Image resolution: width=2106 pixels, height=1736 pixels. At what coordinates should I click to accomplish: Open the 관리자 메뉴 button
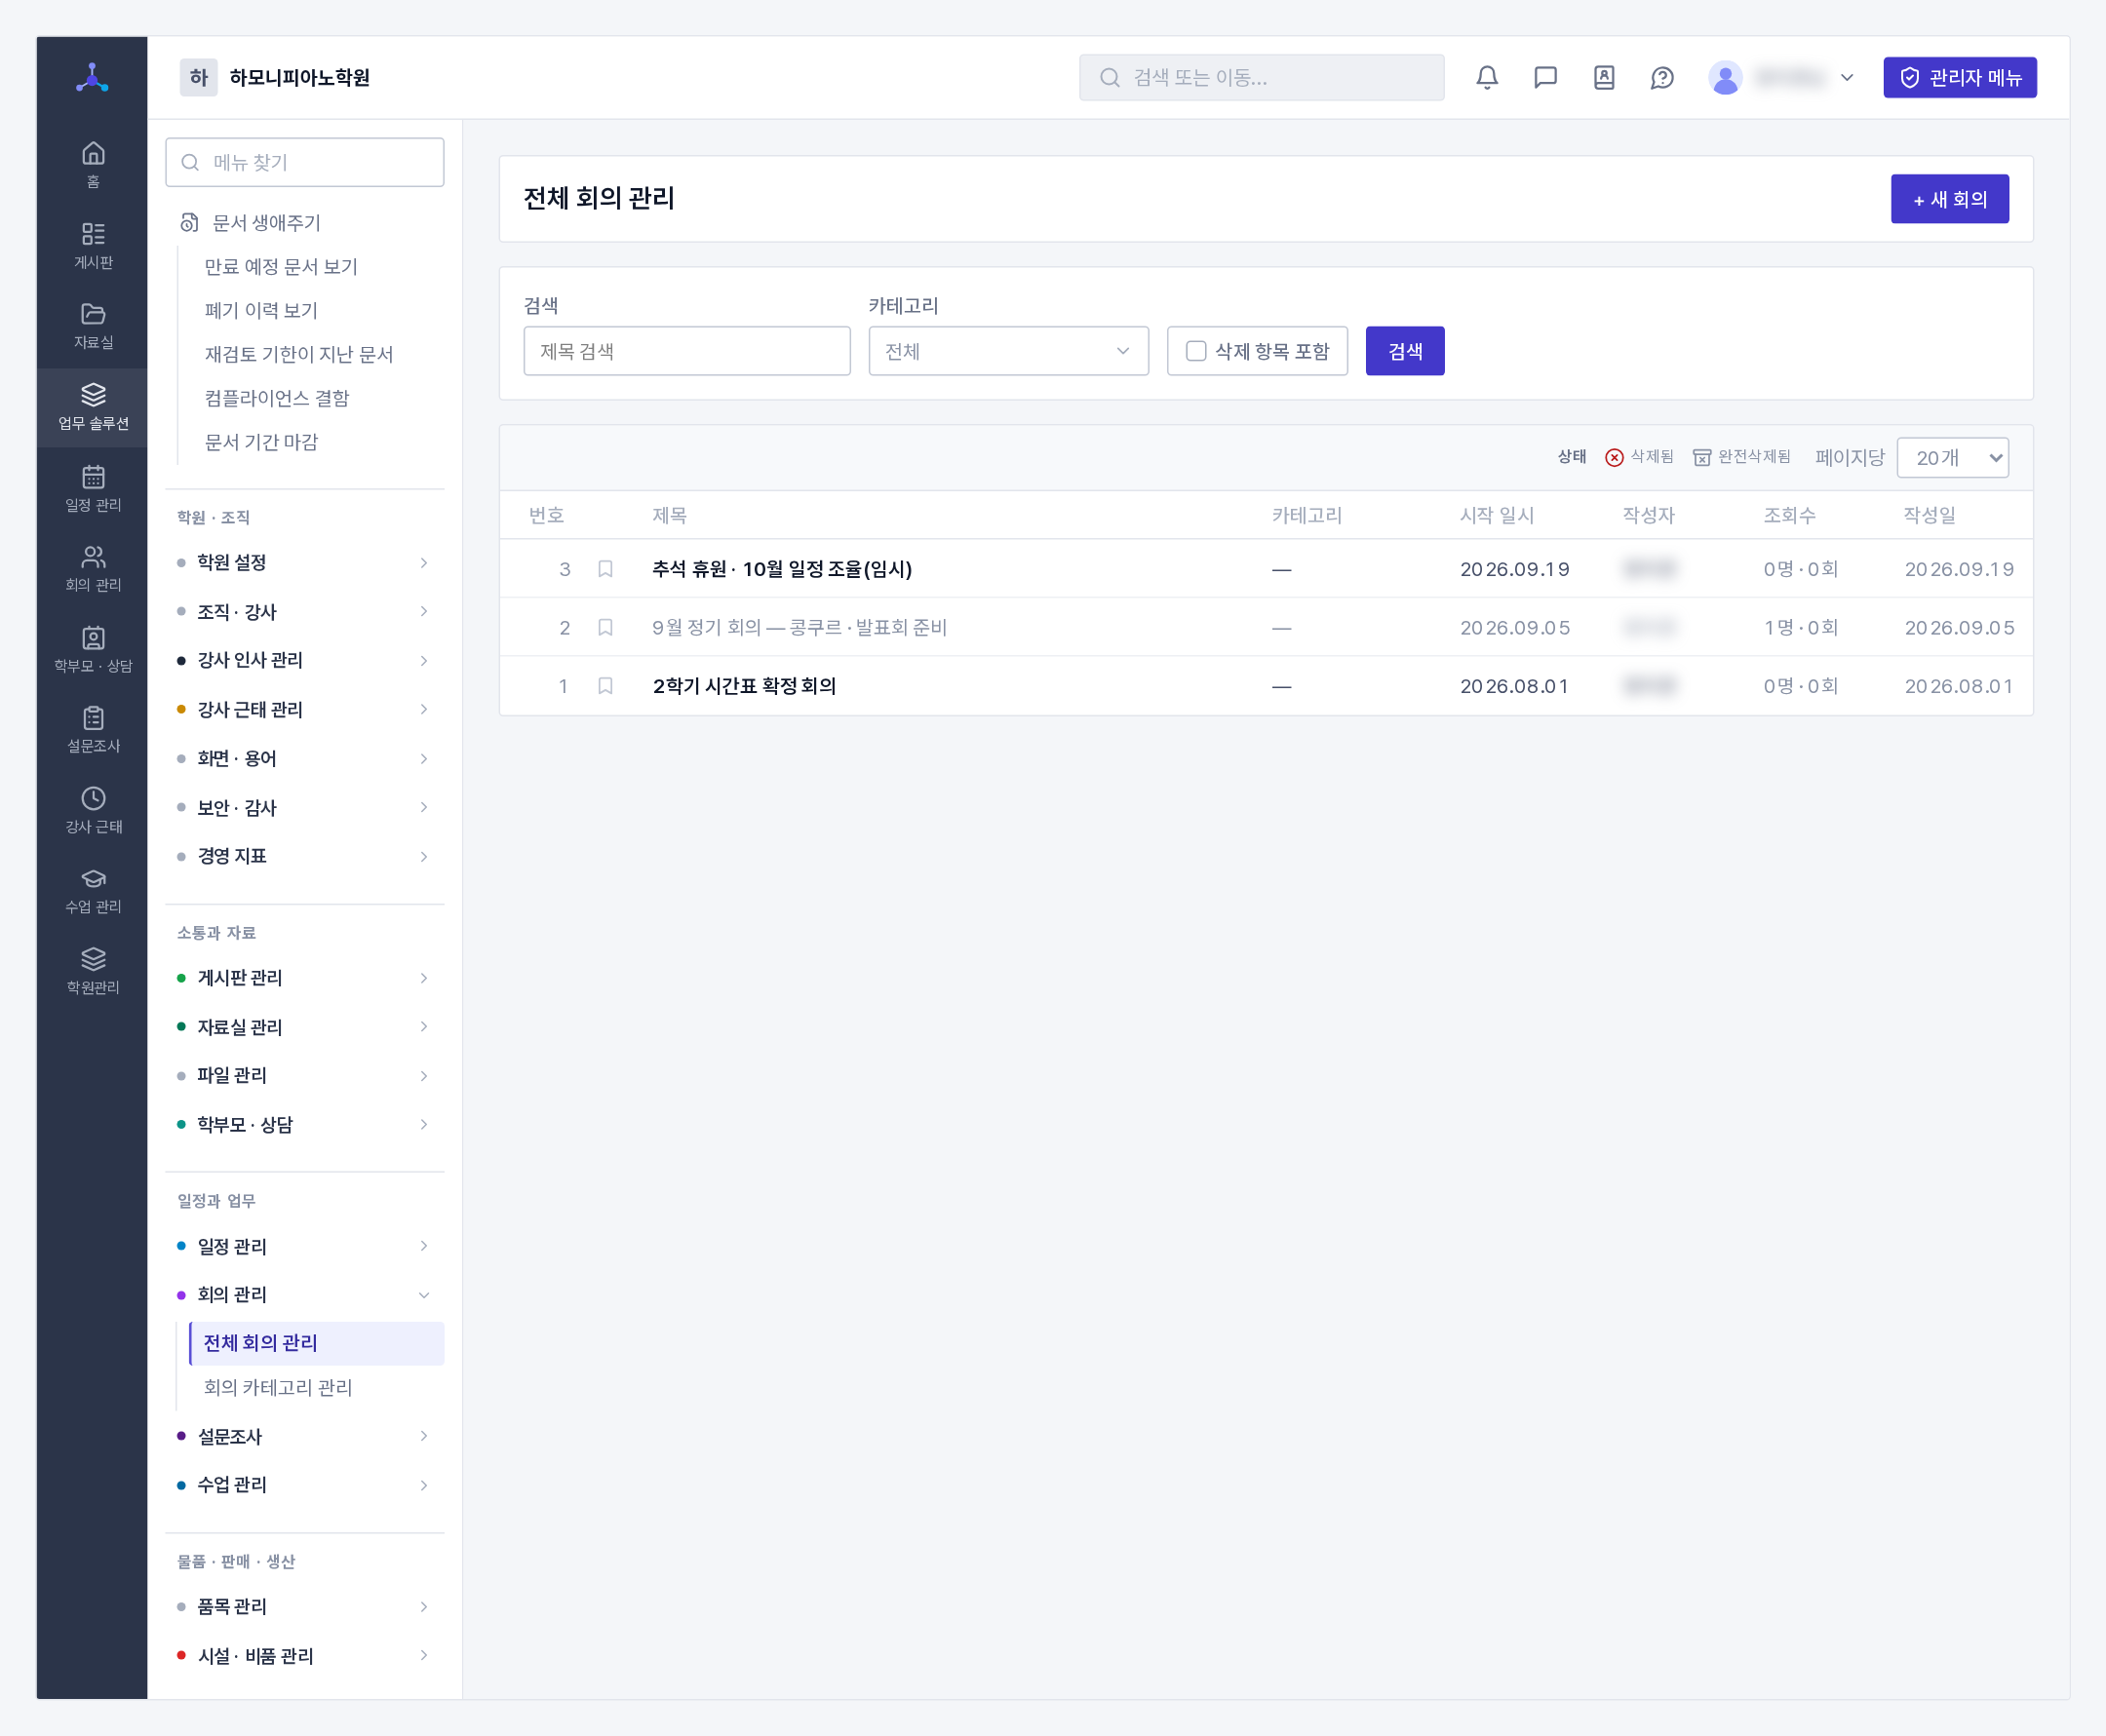(x=1959, y=77)
